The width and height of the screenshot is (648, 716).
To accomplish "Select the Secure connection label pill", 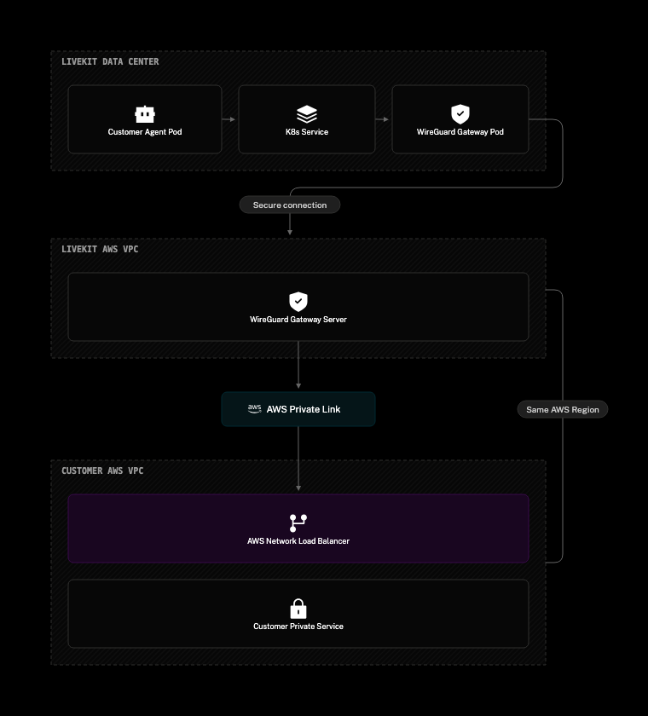I will point(290,205).
